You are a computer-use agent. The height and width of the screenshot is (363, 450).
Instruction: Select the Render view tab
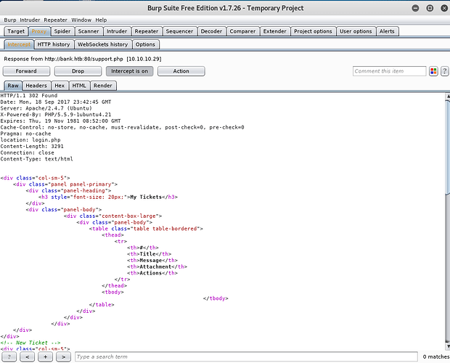tap(103, 86)
